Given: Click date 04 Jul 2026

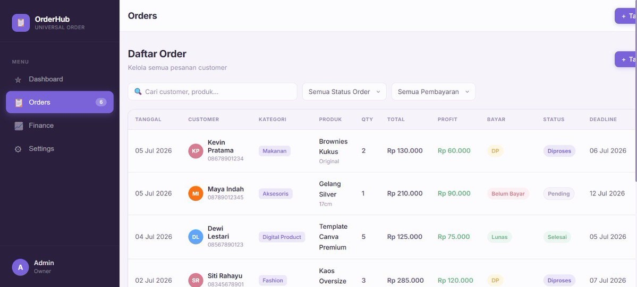Looking at the screenshot, I should click(154, 237).
